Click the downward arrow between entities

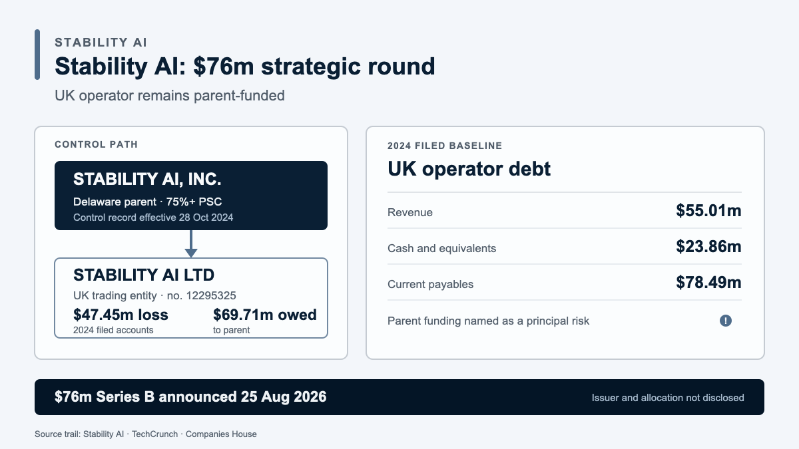[191, 243]
